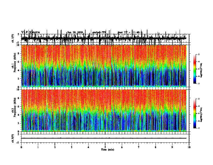213x165 pixels.
Task: Click the '-5' volt tick of ch.3 waveform
Action: point(18,143)
